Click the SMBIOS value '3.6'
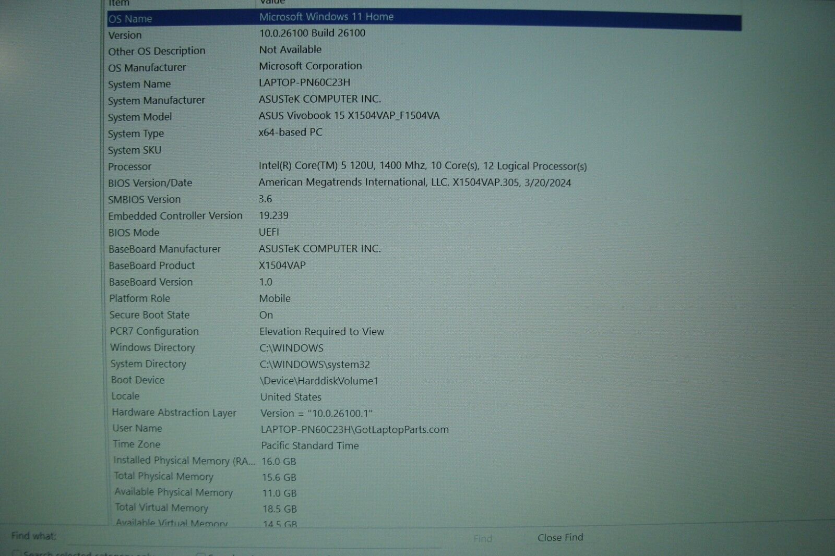The width and height of the screenshot is (835, 556). coord(265,199)
